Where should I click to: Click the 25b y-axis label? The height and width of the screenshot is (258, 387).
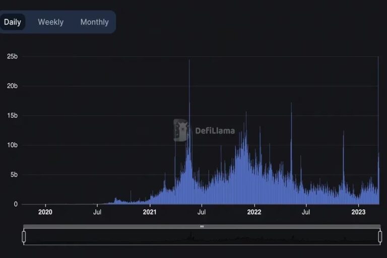[12, 56]
